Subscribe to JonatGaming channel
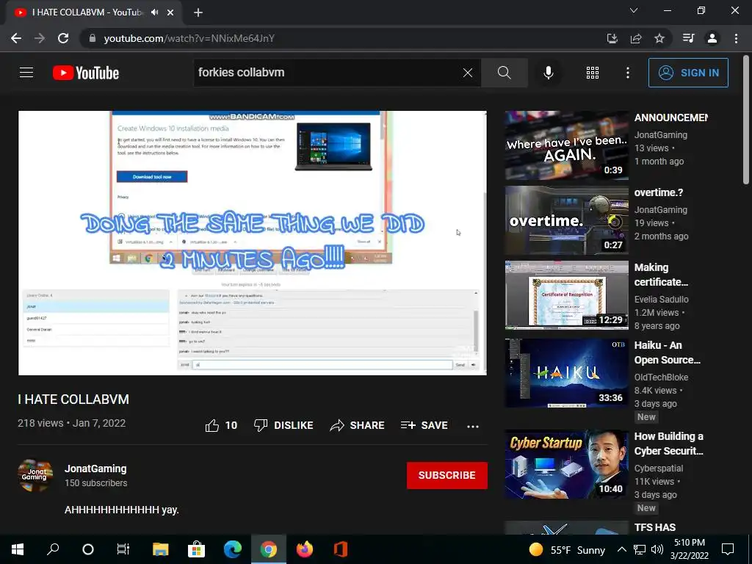 point(447,475)
